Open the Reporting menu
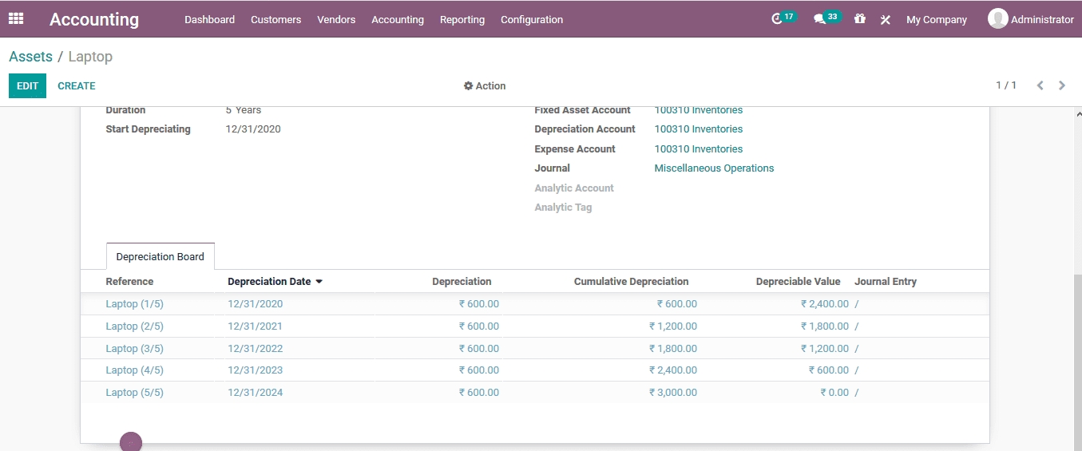This screenshot has height=451, width=1082. tap(462, 20)
